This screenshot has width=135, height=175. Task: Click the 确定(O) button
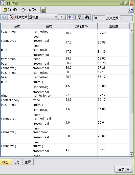click(x=124, y=169)
